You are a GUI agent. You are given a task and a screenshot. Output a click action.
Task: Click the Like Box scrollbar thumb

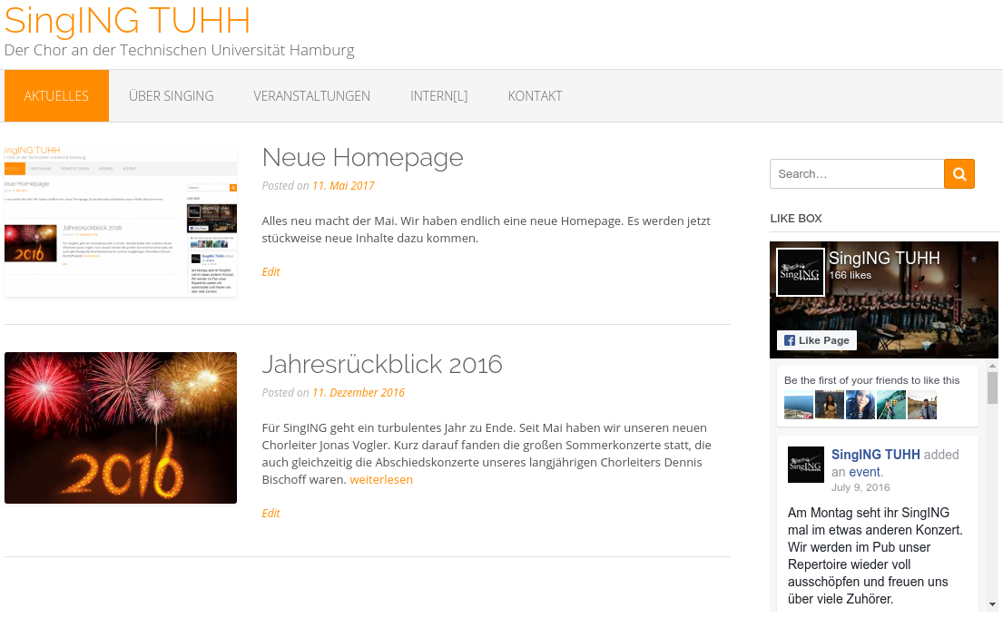coord(992,388)
